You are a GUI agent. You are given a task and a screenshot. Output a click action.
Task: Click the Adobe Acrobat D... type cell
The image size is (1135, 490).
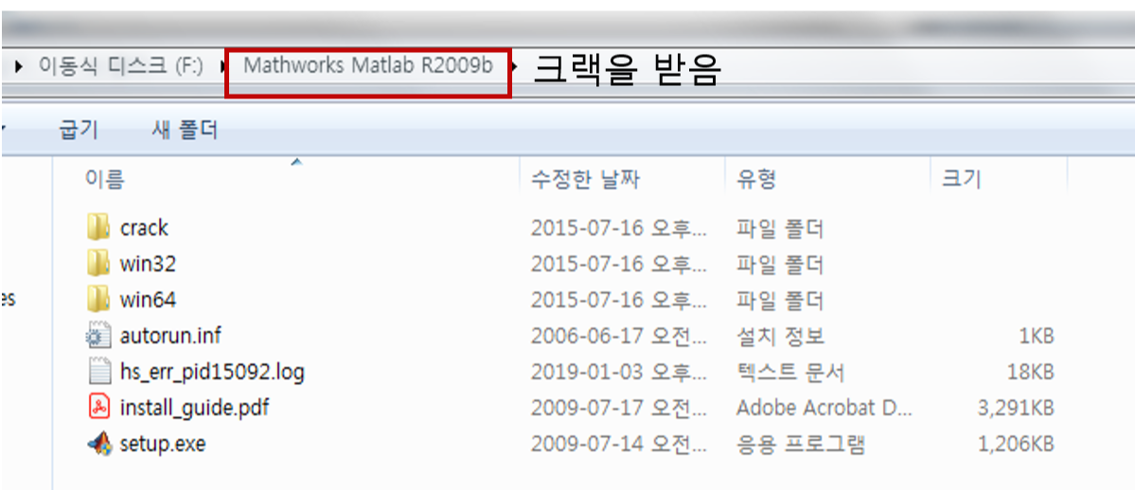(825, 409)
